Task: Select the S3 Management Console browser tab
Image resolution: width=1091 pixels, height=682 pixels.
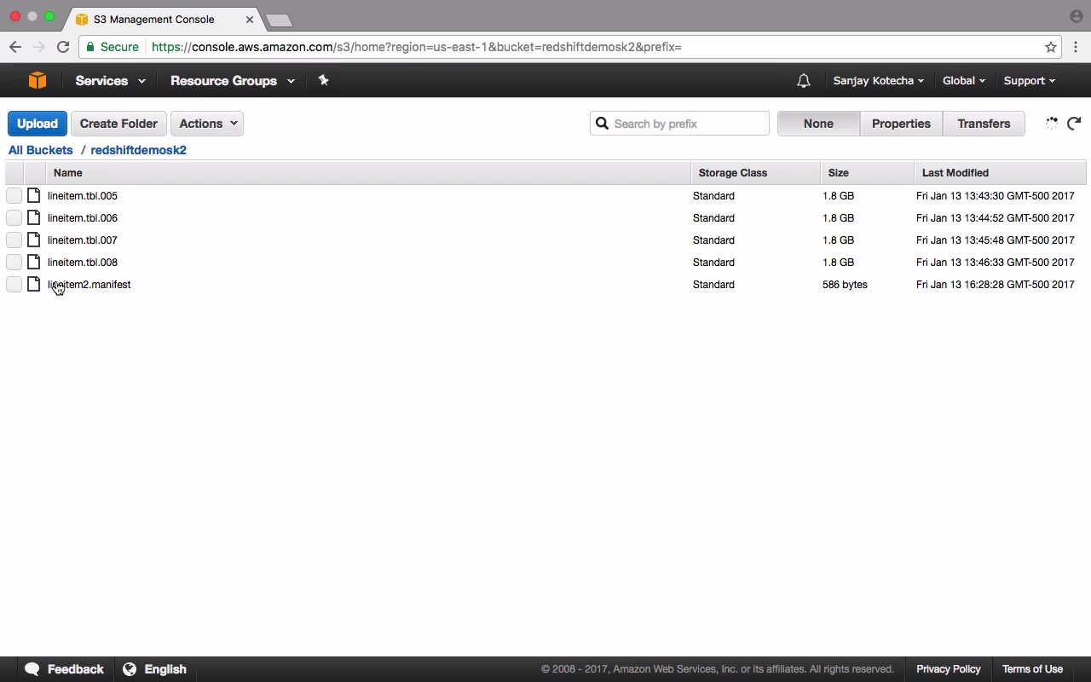Action: (165, 19)
